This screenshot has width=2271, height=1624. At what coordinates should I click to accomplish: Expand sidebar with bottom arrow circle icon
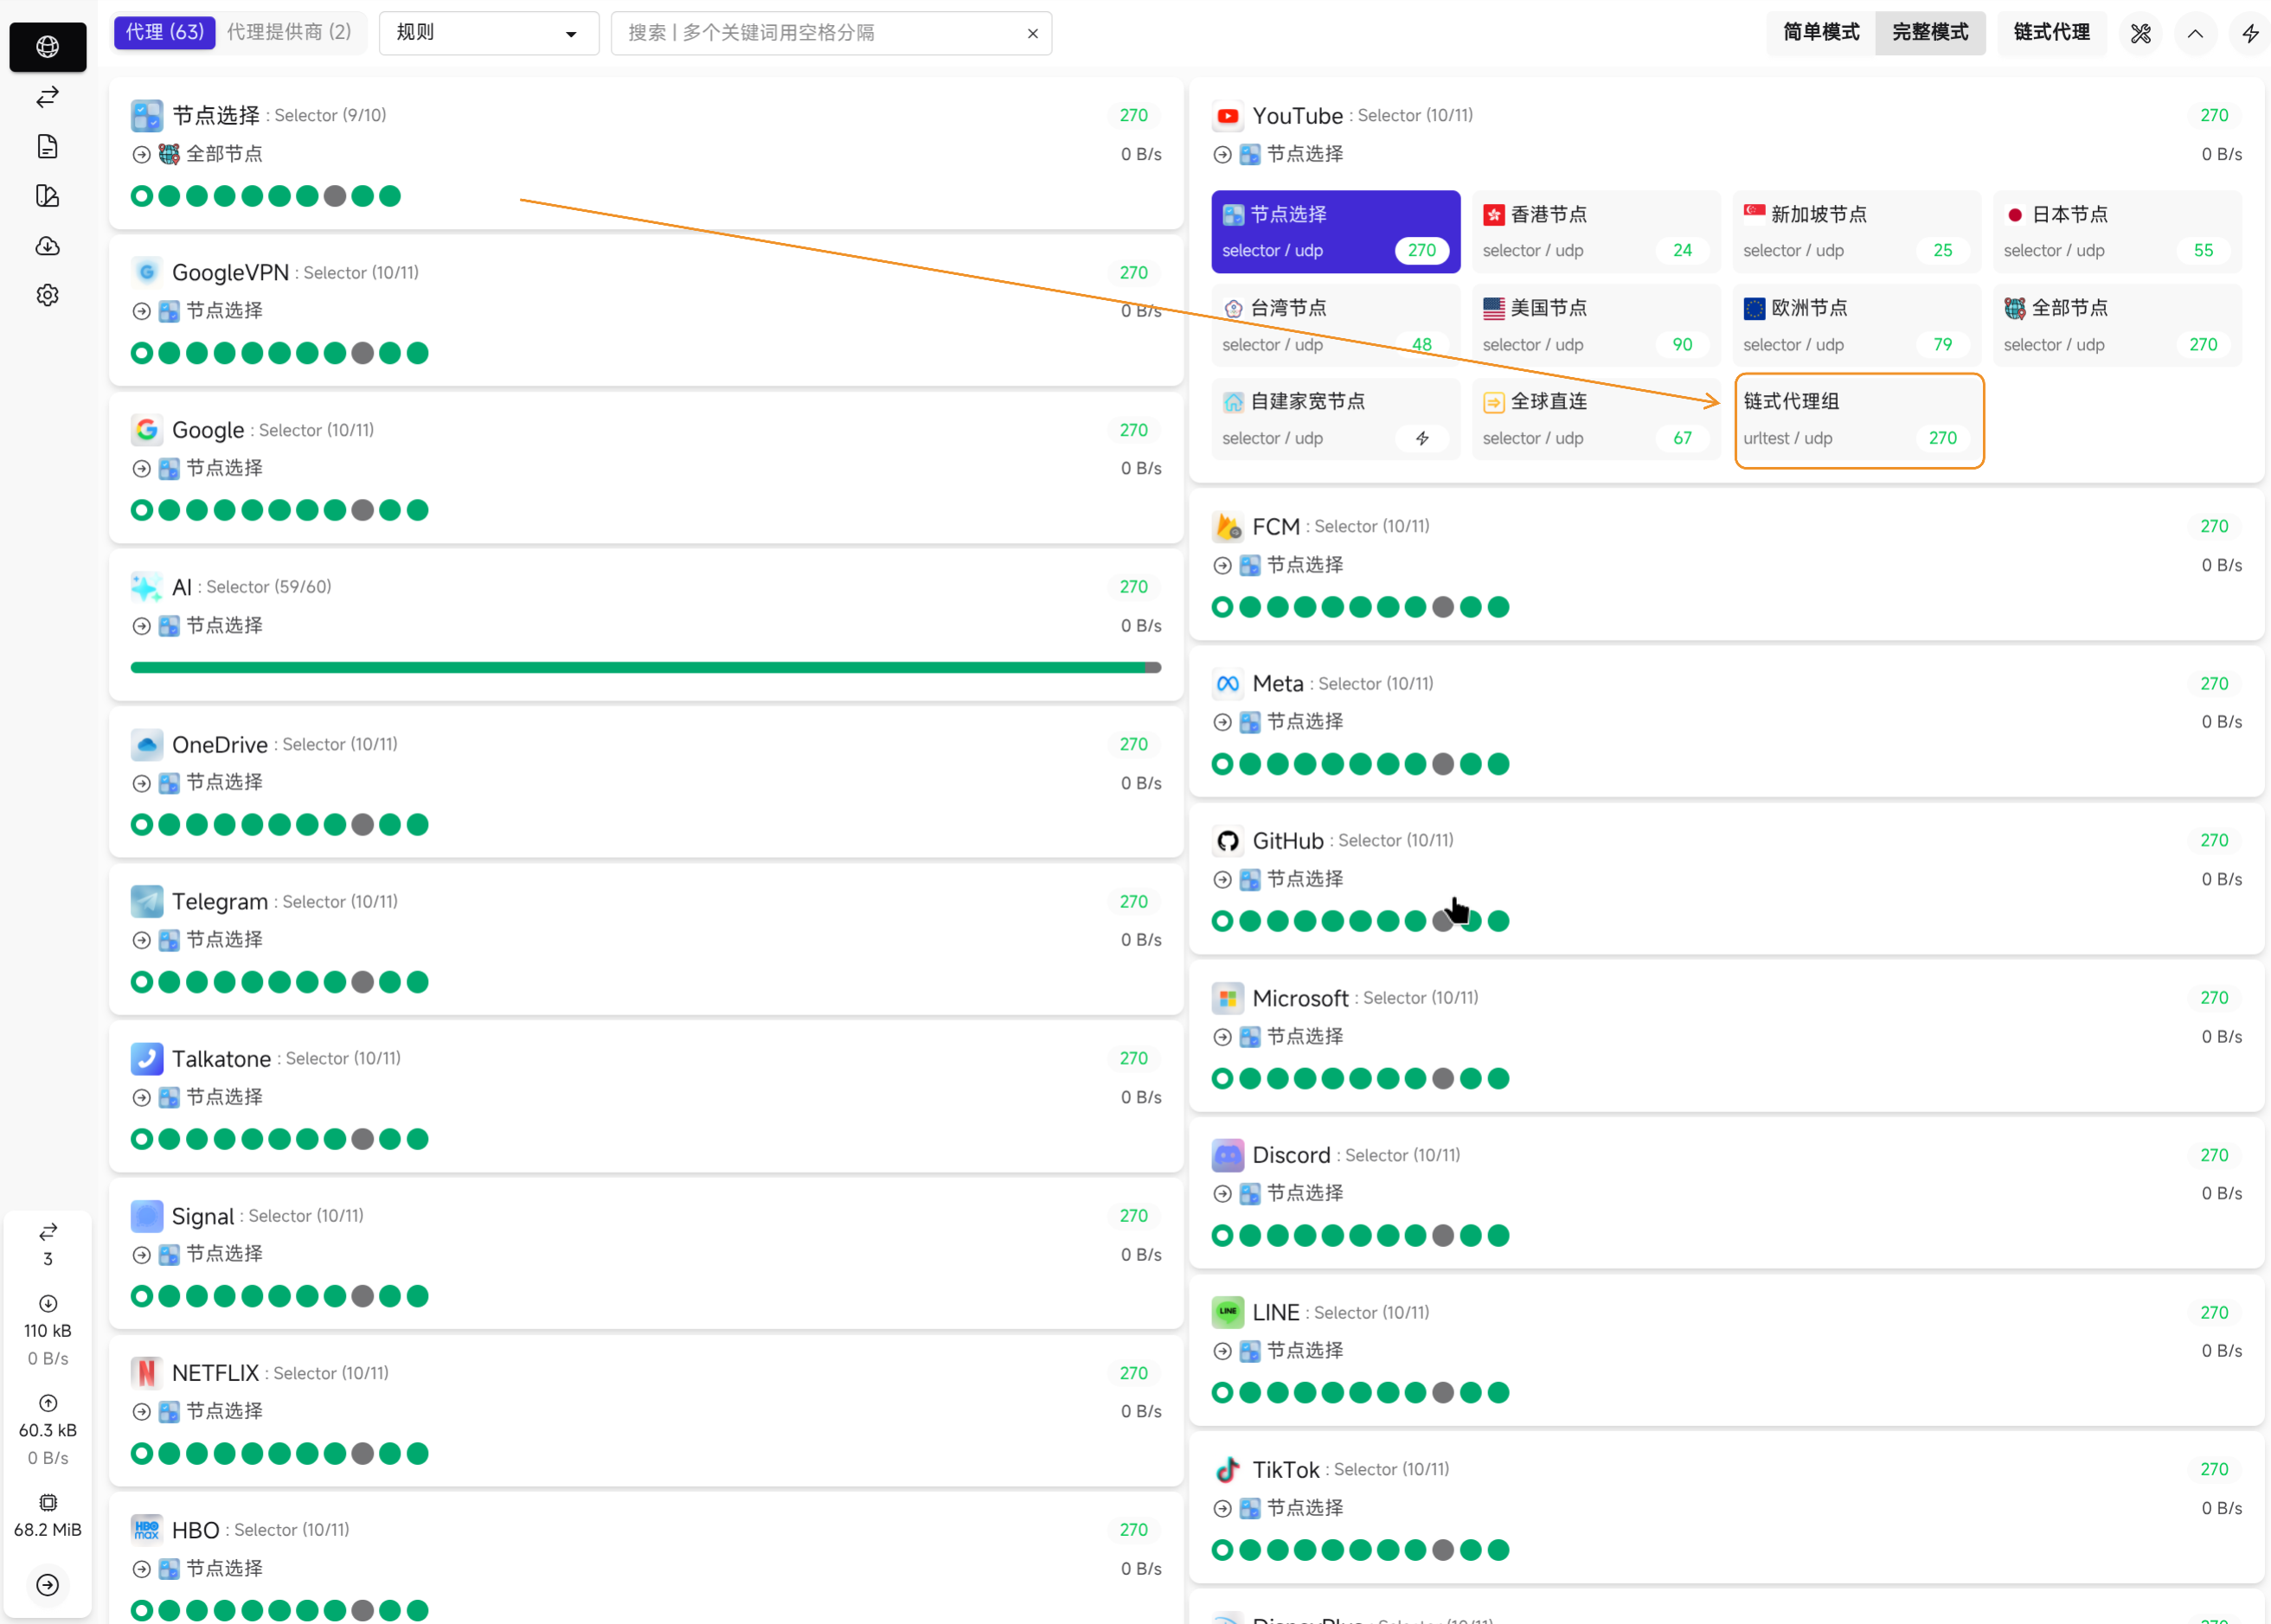pyautogui.click(x=47, y=1584)
